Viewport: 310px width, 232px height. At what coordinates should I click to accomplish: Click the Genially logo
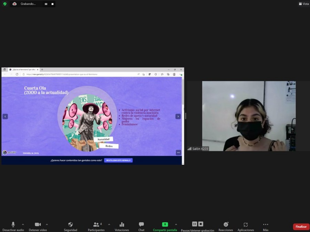coord(9,153)
